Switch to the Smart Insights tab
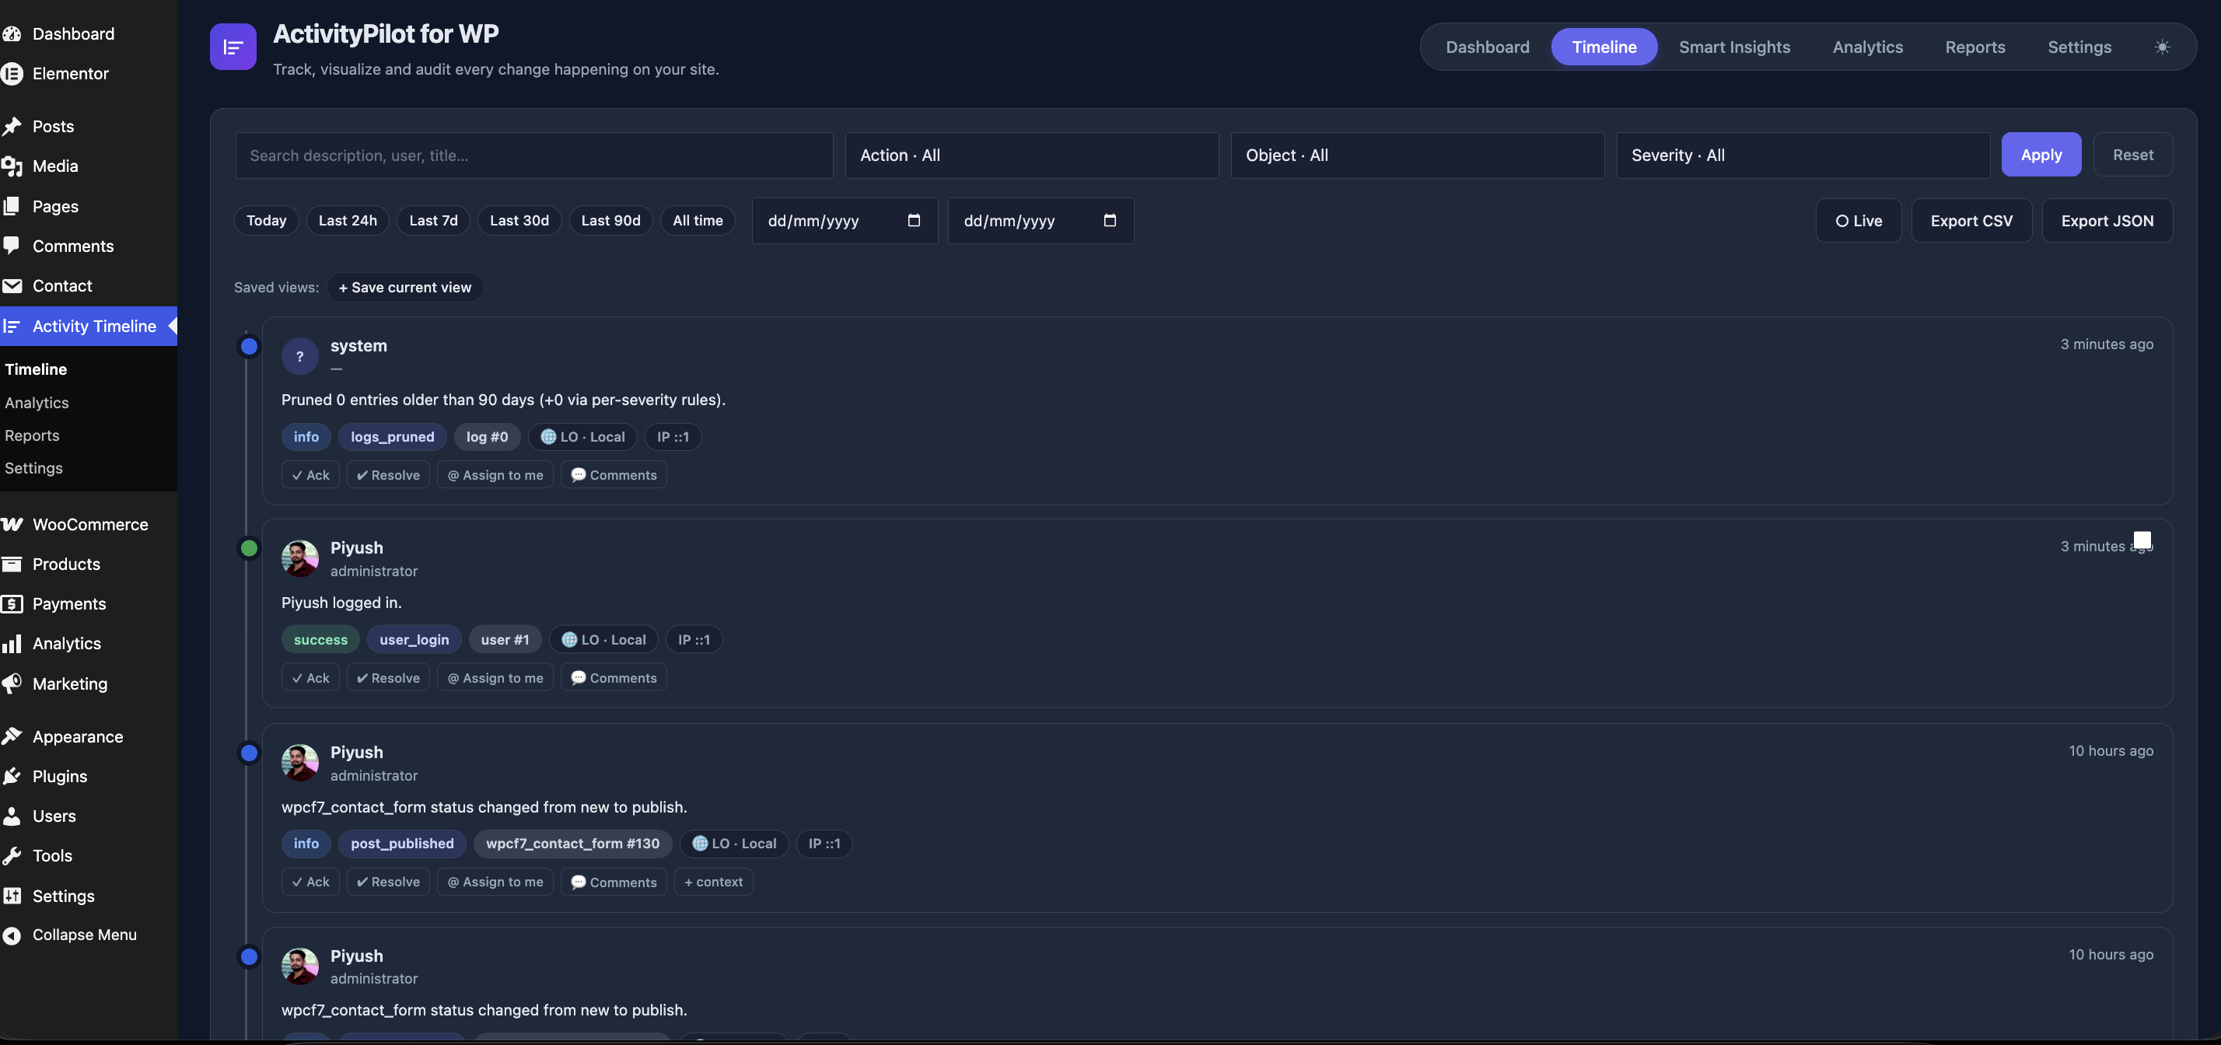Image resolution: width=2221 pixels, height=1045 pixels. coord(1734,47)
